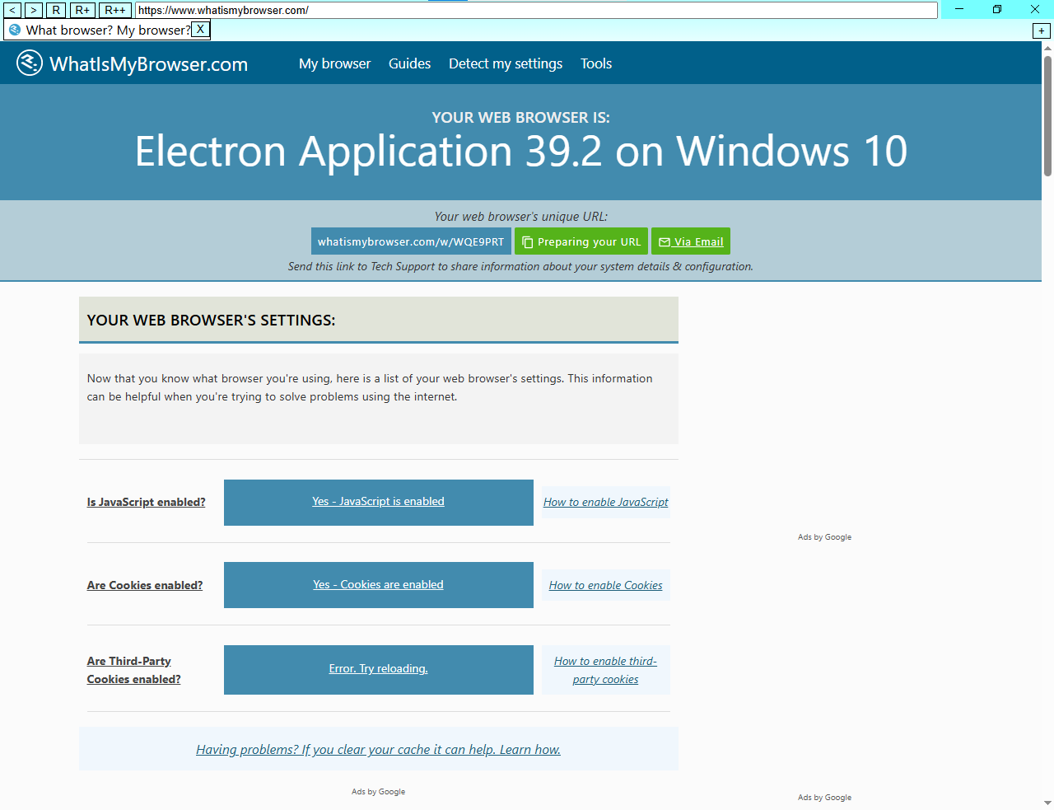Image resolution: width=1054 pixels, height=810 pixels.
Task: Click the R++ hard reload button
Action: click(x=115, y=10)
